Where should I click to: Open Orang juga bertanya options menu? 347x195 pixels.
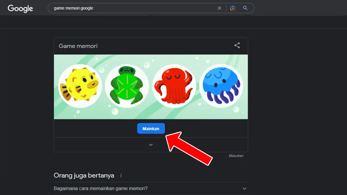(x=121, y=175)
